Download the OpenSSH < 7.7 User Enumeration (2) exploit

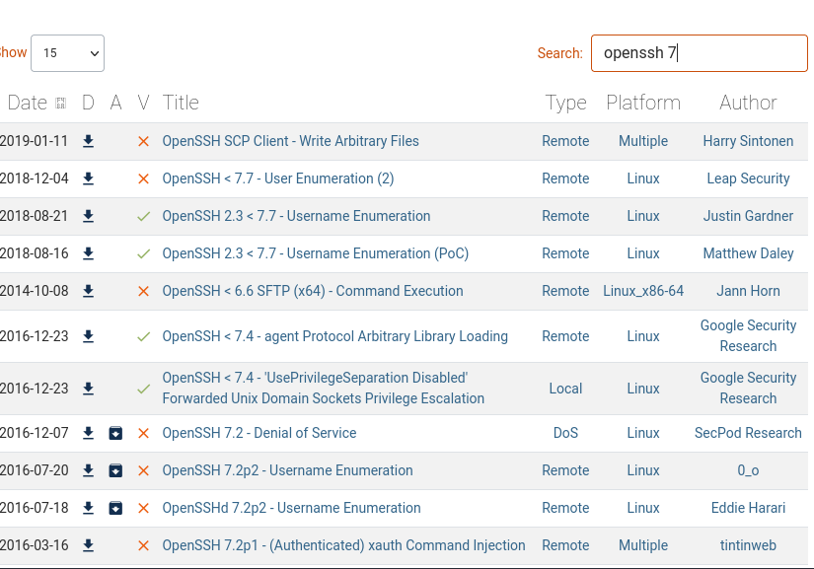pyautogui.click(x=89, y=178)
